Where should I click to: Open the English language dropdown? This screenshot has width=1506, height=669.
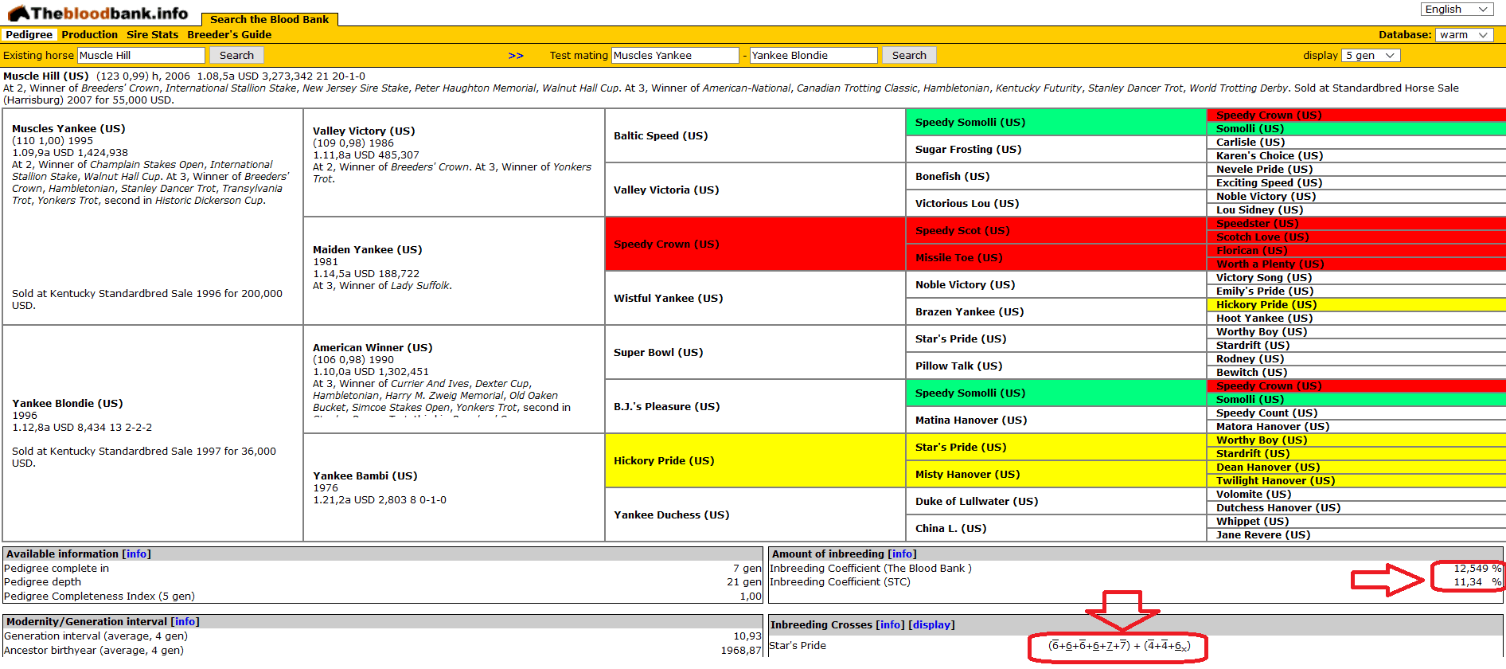1457,9
